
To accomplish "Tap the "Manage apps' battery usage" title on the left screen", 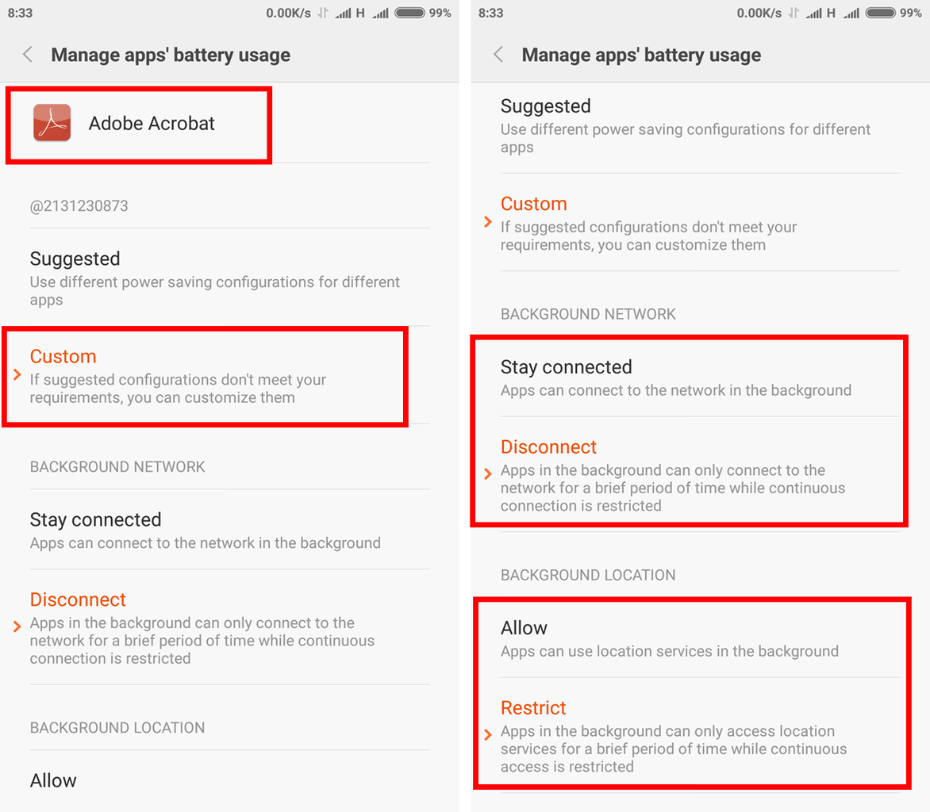I will tap(171, 55).
